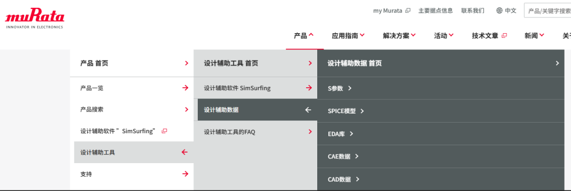The image size is (571, 191).
Task: Open the 活动 dropdown menu
Action: pos(444,36)
